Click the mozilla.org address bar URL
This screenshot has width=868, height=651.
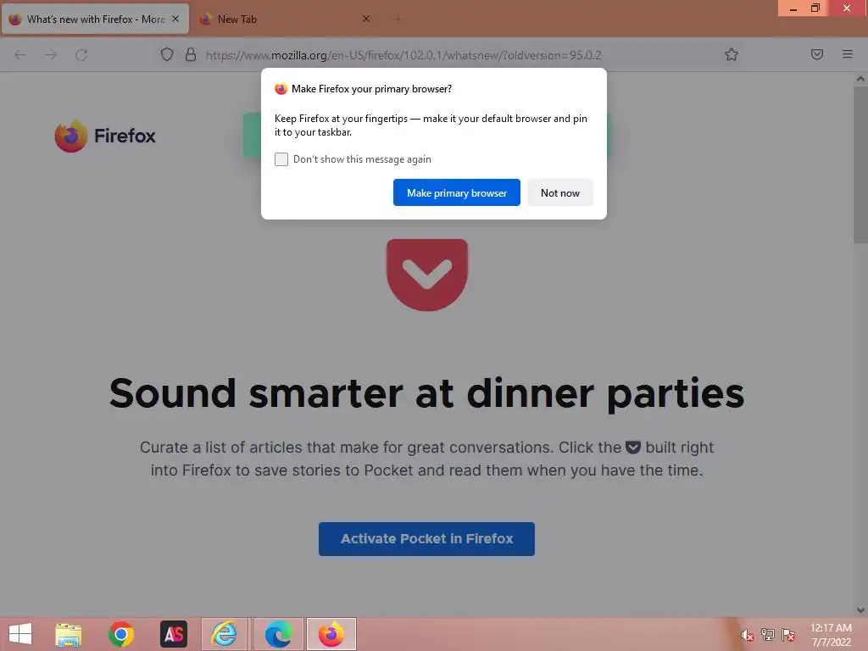(403, 55)
